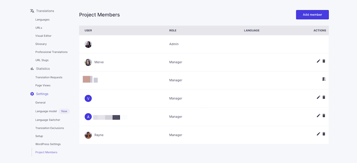Edit member Rayne with pencil icon
This screenshot has height=163, width=357.
[x=318, y=134]
